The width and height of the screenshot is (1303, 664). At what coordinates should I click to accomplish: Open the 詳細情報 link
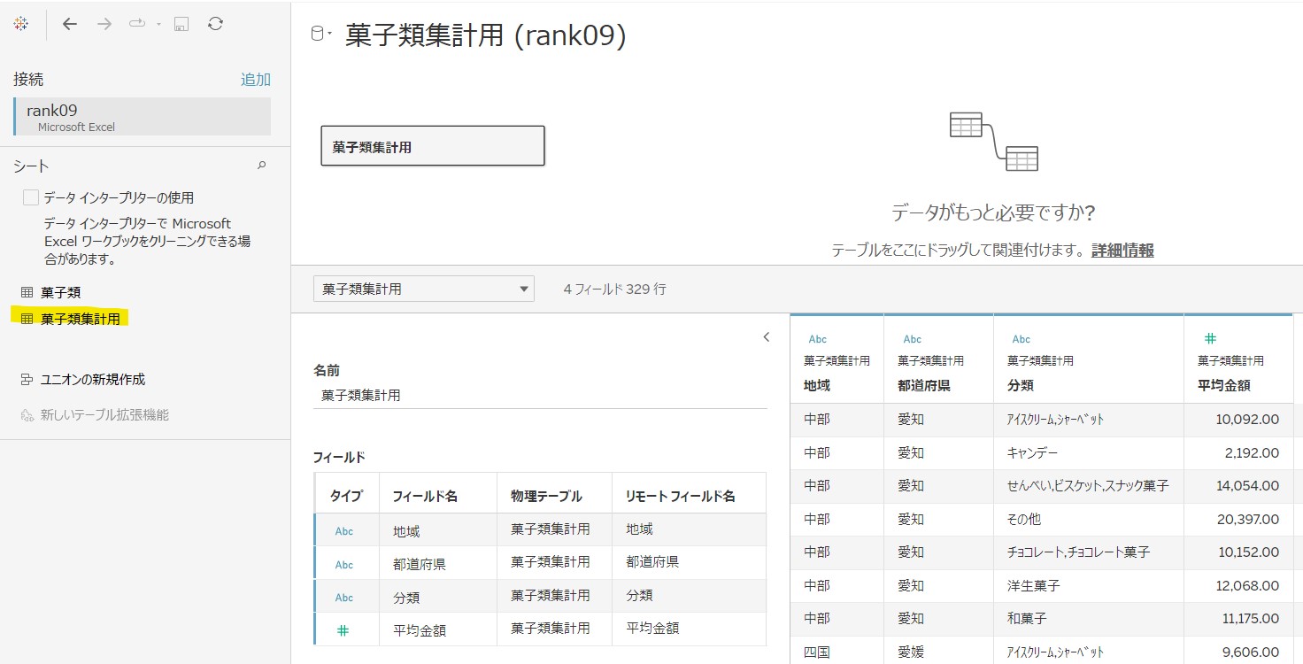point(1122,251)
